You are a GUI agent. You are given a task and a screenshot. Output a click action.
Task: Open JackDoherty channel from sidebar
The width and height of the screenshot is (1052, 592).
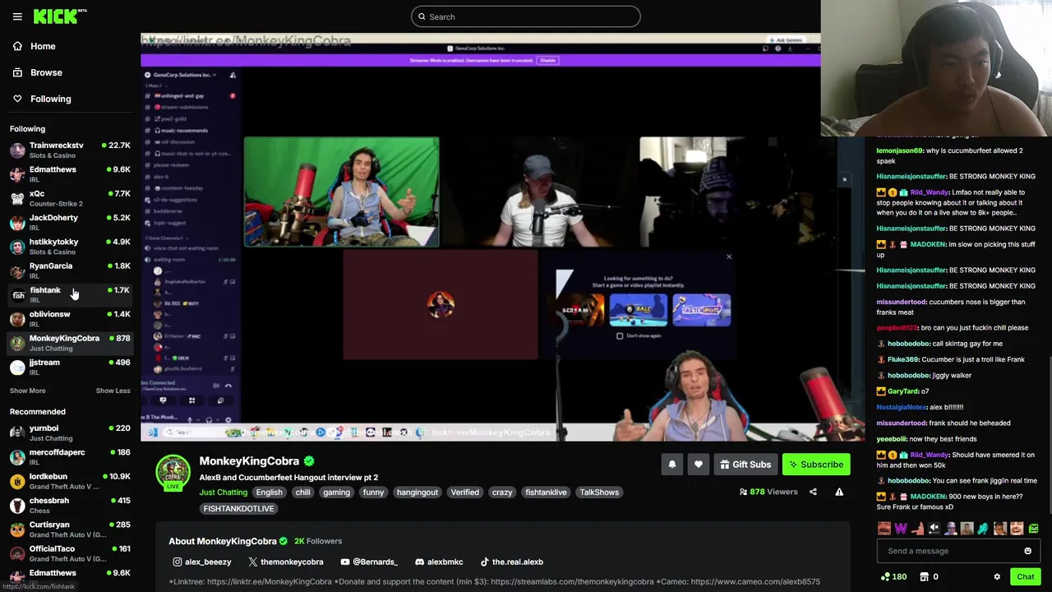(70, 222)
